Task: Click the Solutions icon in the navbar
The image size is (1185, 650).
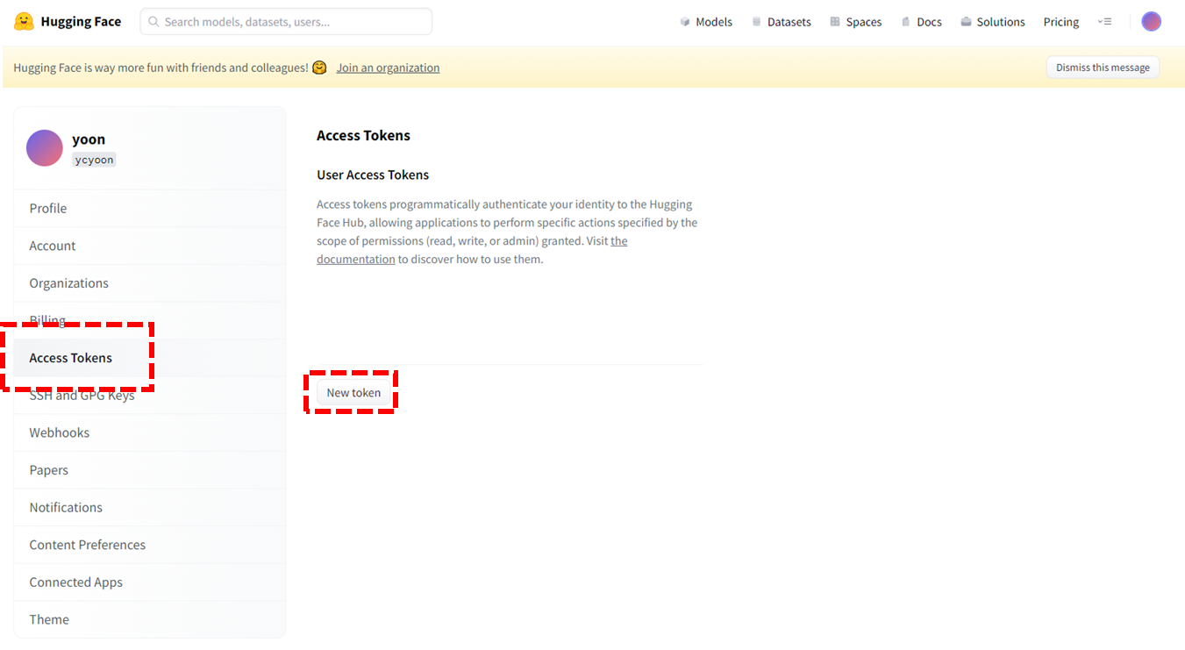Action: coord(966,22)
